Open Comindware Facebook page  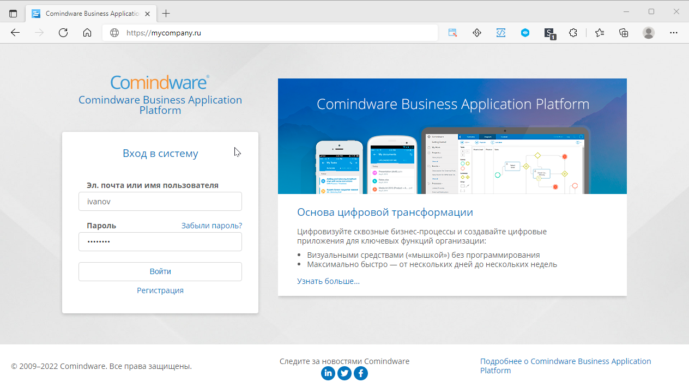361,373
